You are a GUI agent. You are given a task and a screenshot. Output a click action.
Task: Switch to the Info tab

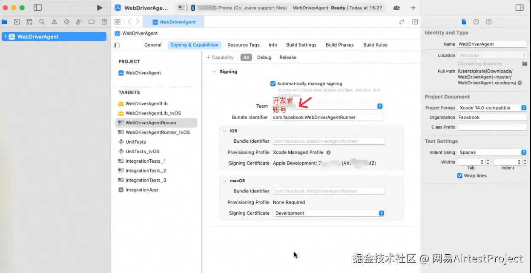click(273, 45)
